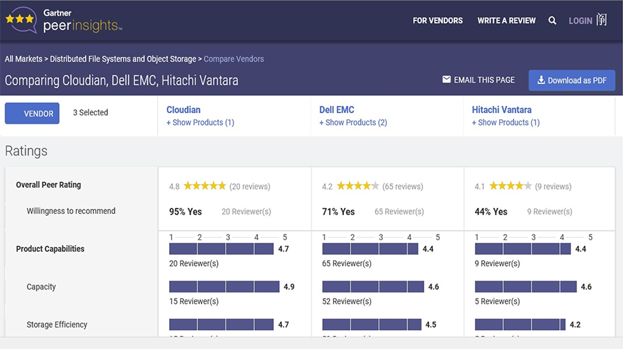
Task: Click '15 Reviewer(s)' under Cloudian Capacity
Action: [194, 301]
